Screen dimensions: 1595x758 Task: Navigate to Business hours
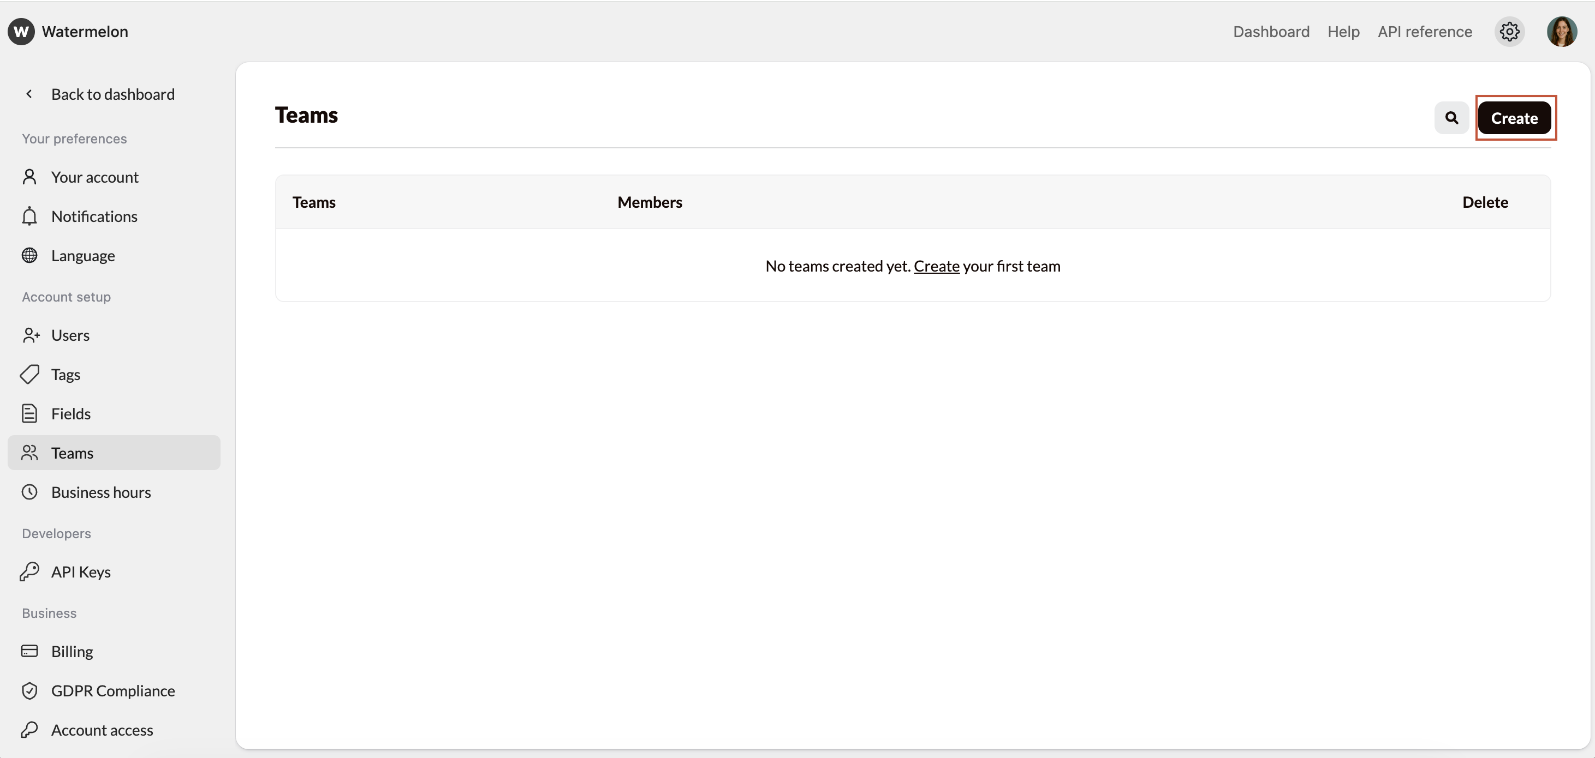pyautogui.click(x=101, y=492)
